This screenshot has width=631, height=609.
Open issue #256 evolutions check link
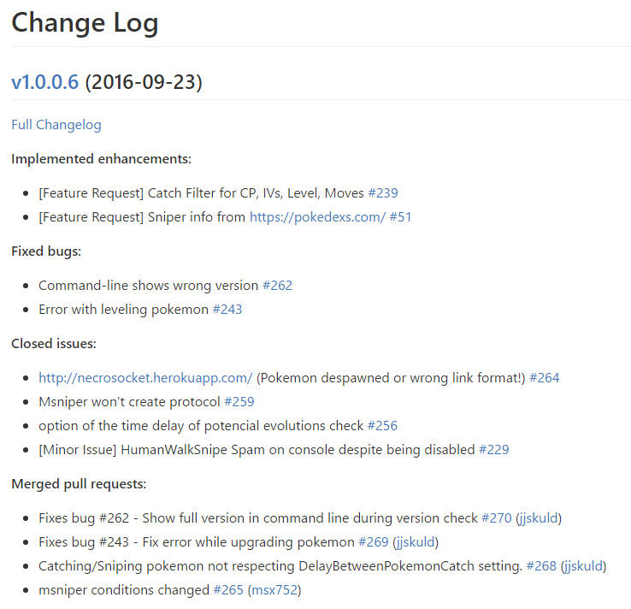383,426
